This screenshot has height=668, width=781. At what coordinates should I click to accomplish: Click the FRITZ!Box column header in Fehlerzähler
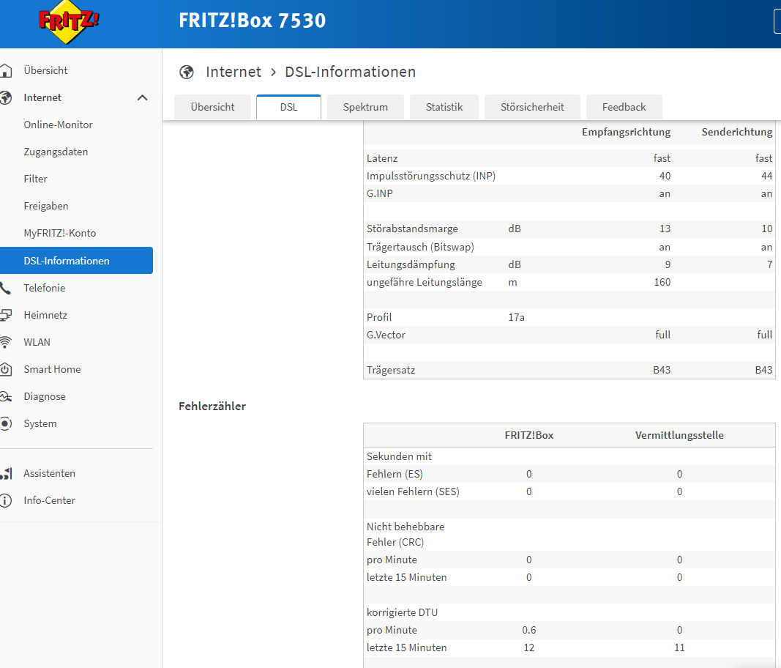pos(529,435)
